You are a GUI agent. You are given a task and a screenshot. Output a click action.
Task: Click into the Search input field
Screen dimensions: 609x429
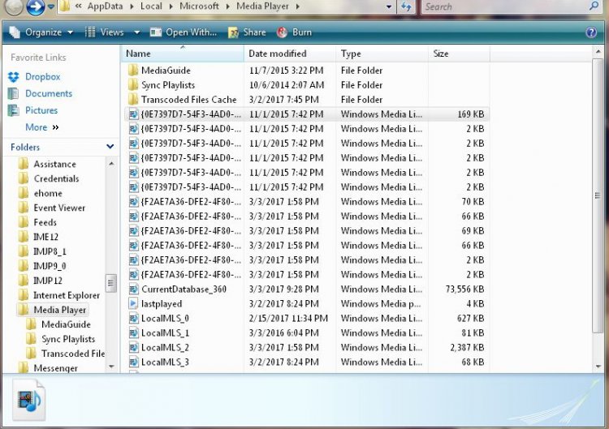[505, 6]
